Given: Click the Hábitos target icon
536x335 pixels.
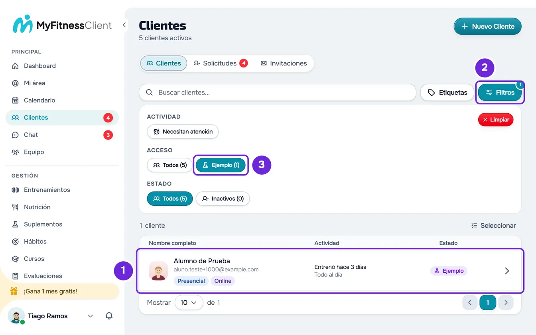Looking at the screenshot, I should pos(15,241).
